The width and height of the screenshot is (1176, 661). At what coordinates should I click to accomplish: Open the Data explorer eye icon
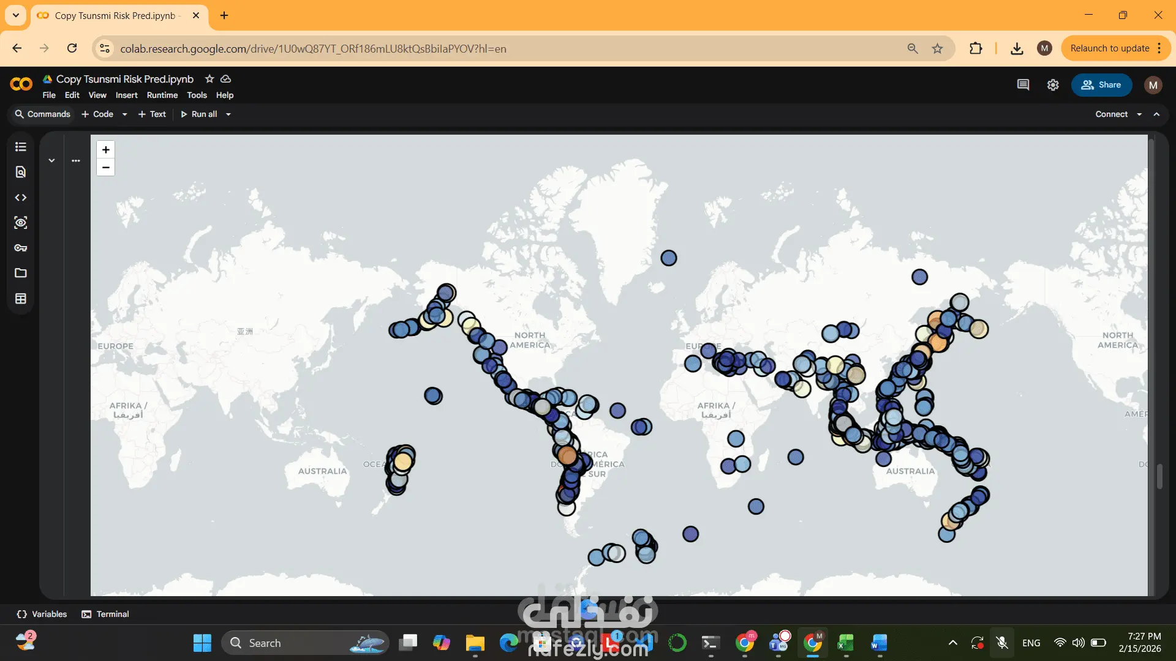(21, 223)
